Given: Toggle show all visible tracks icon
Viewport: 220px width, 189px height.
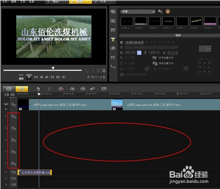Looking at the screenshot, I should click(x=7, y=94).
